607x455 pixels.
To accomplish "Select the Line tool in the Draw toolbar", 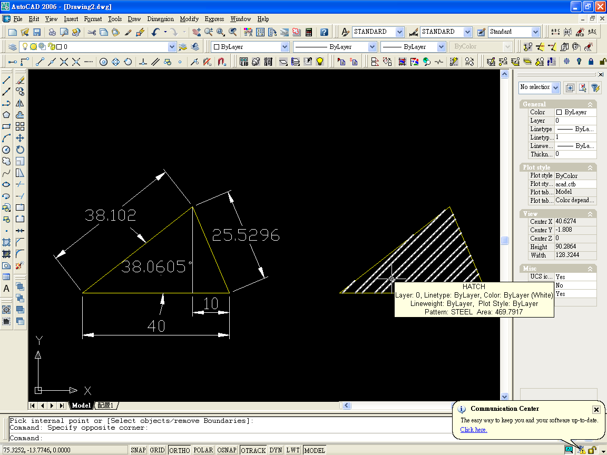I will (6, 80).
